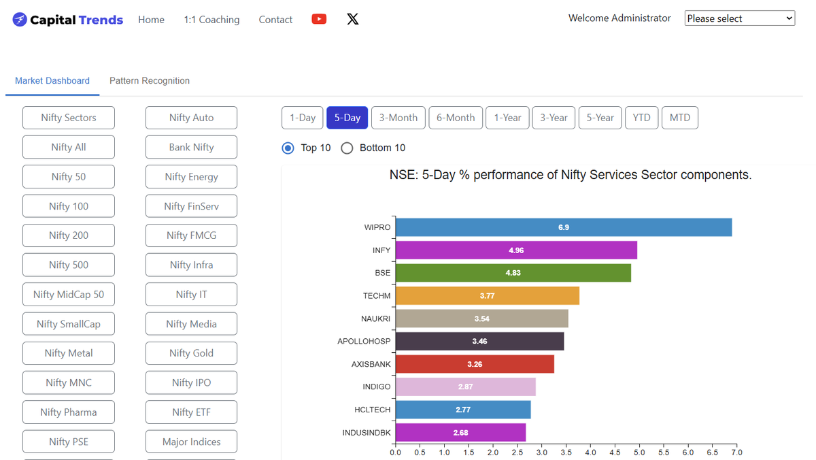Open the X social media icon

(352, 19)
